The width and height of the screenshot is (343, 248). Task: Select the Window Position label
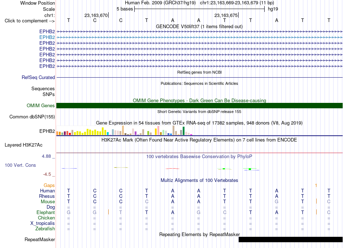pyautogui.click(x=38, y=3)
